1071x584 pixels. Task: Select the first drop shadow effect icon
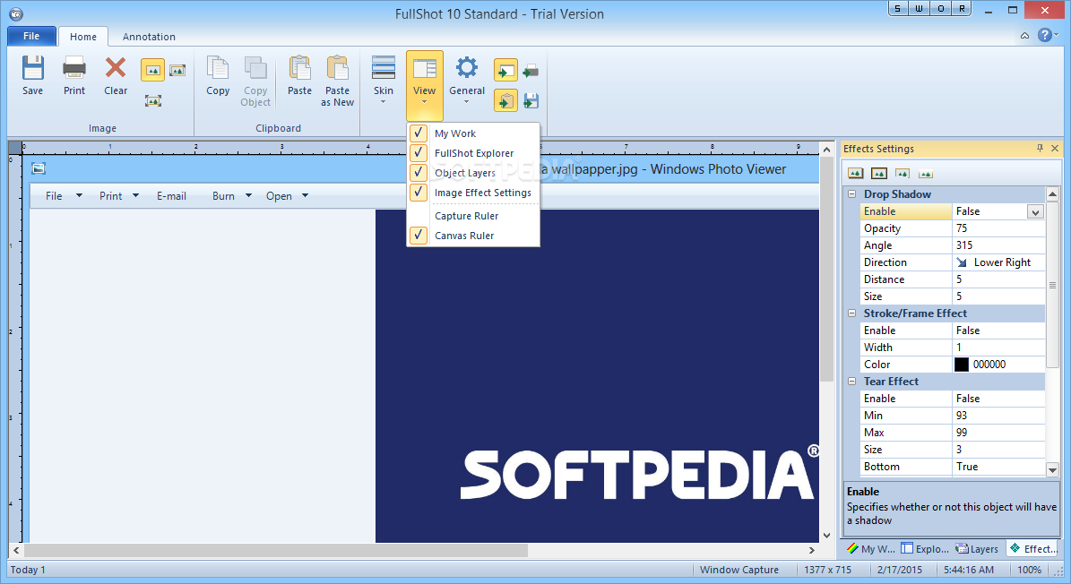(855, 173)
